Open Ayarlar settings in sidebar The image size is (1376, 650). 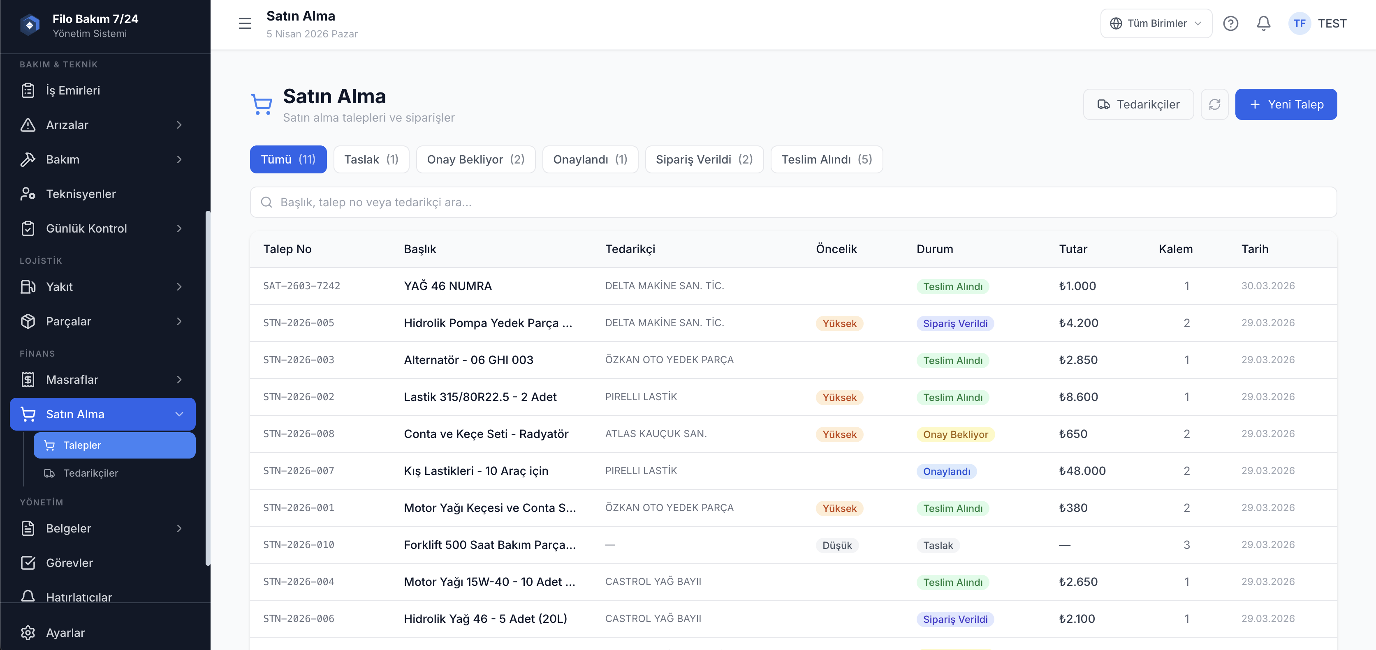tap(65, 632)
